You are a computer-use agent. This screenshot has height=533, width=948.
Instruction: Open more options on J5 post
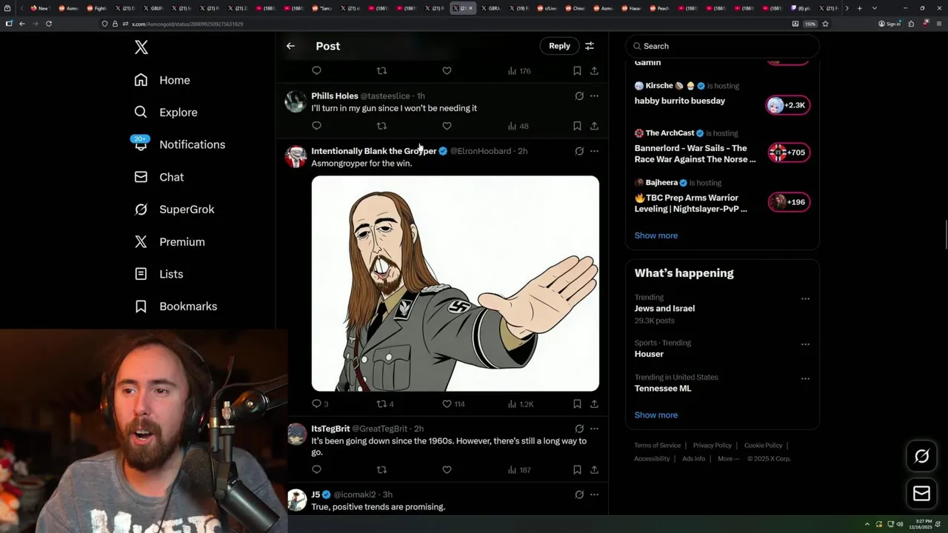[x=594, y=495]
